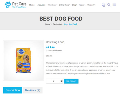The image size is (120, 94).
Task: Go to the Home menu item
Action: click(32, 5)
